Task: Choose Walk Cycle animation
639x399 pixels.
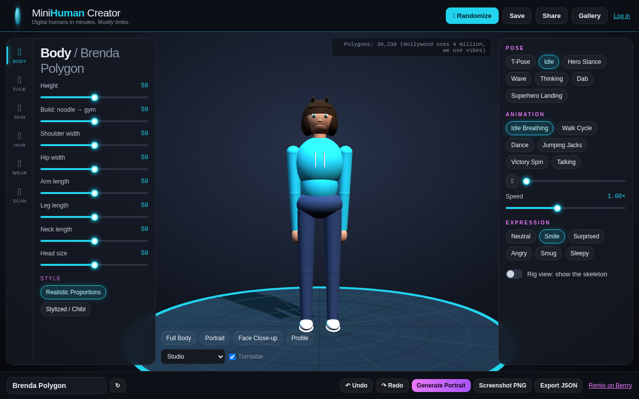Action: pos(577,128)
